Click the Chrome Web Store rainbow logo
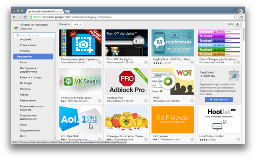256x159 pixels. click(16, 27)
